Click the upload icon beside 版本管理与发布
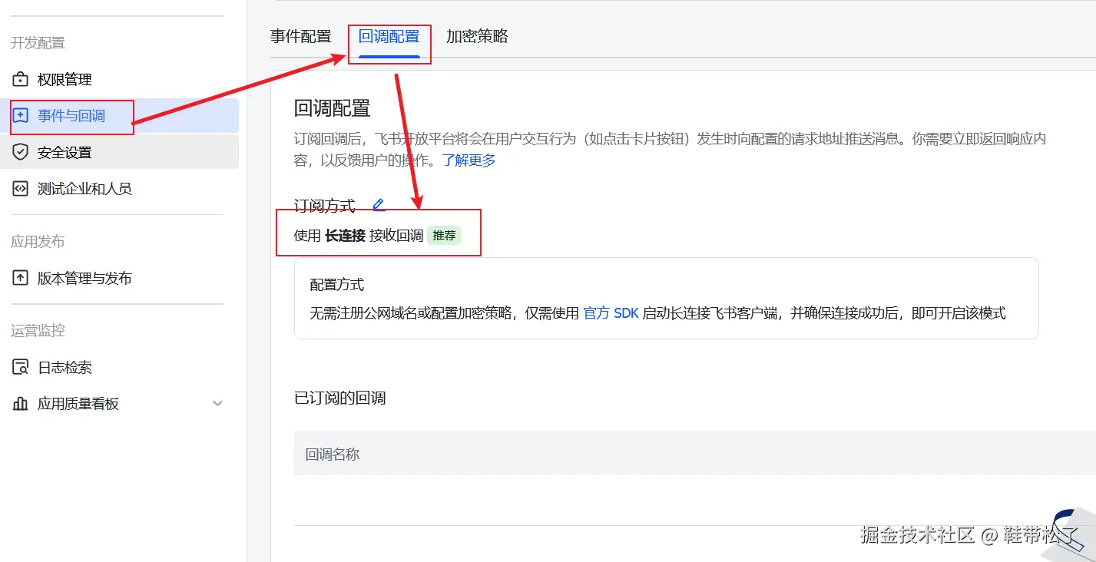 click(x=20, y=278)
